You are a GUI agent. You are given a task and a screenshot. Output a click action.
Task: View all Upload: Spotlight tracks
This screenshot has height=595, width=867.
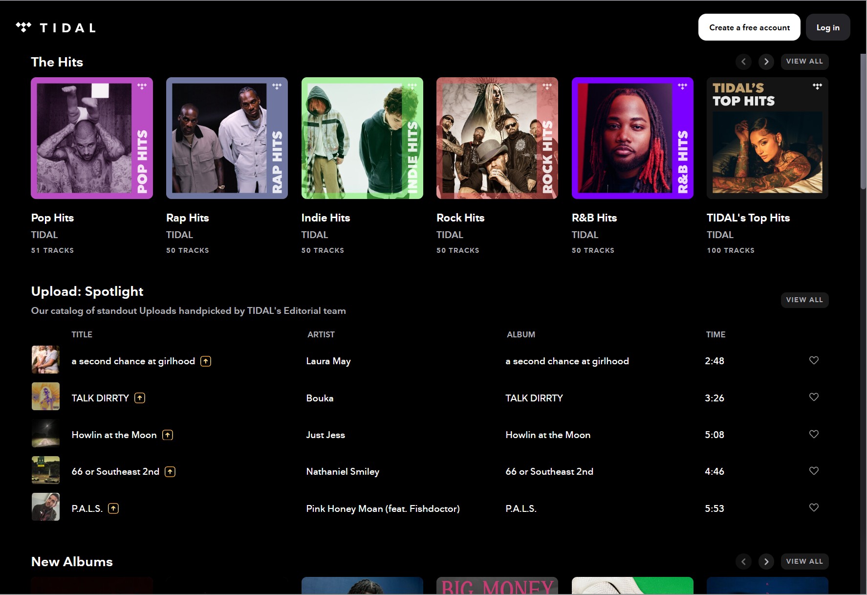(x=804, y=300)
